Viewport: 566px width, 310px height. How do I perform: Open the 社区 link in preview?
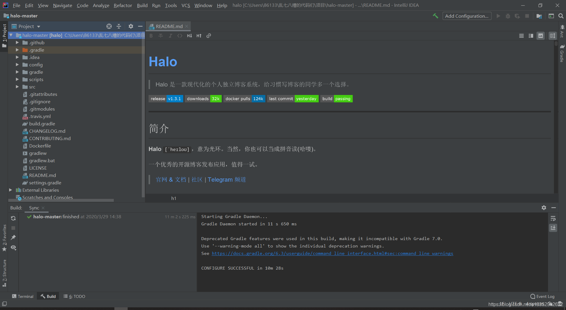(x=197, y=179)
